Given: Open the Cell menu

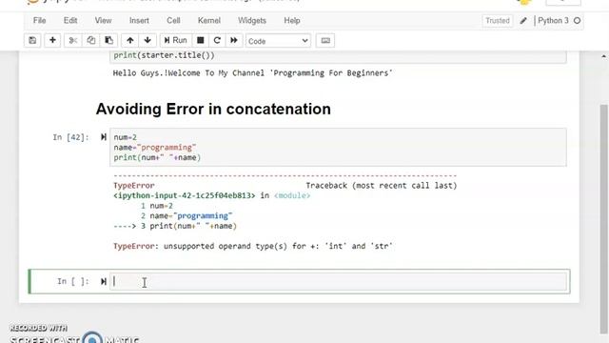Looking at the screenshot, I should pos(173,21).
